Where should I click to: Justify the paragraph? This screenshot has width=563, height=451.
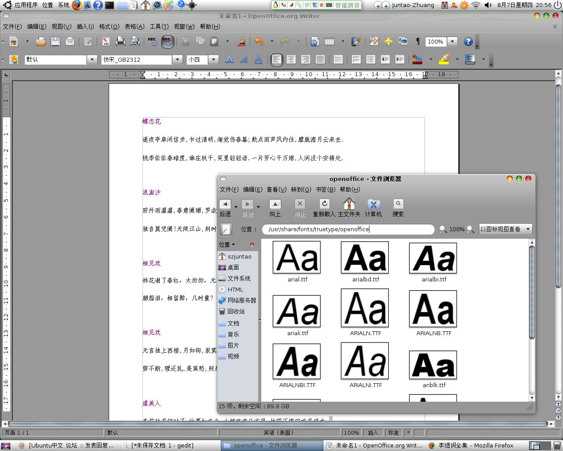pos(320,59)
